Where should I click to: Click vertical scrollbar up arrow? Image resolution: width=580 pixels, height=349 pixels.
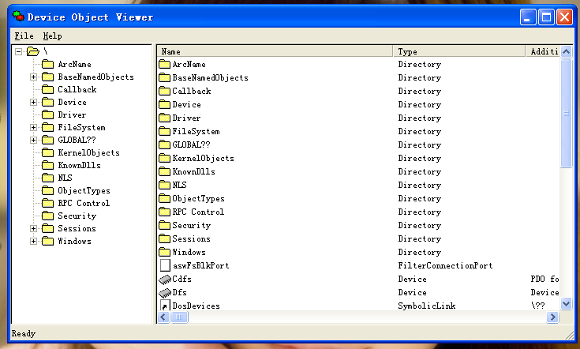pyautogui.click(x=567, y=51)
